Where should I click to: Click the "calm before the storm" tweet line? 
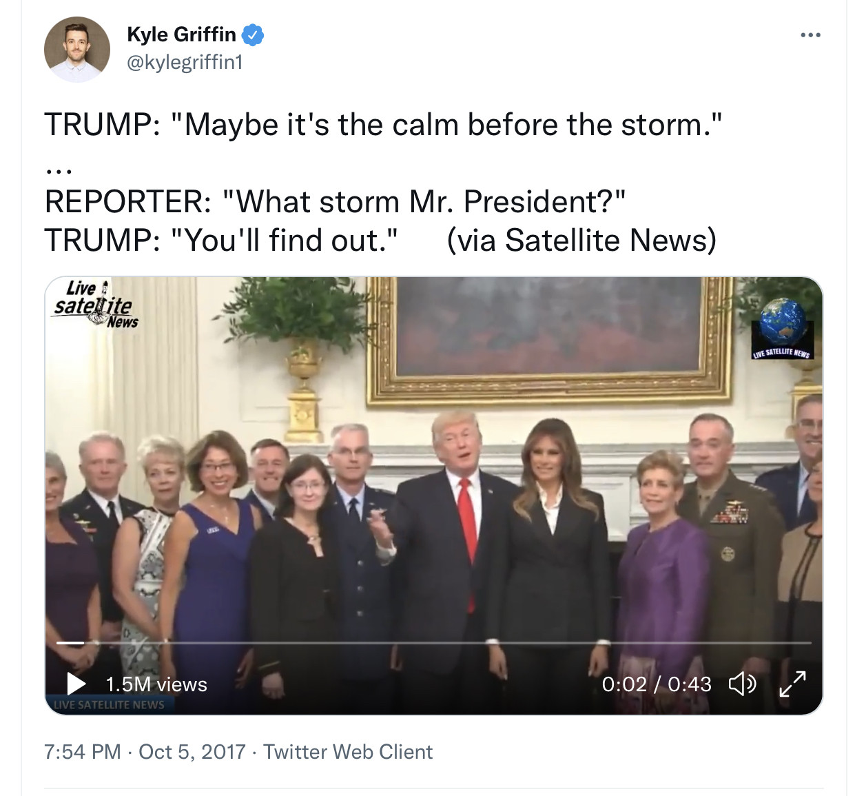pos(383,125)
